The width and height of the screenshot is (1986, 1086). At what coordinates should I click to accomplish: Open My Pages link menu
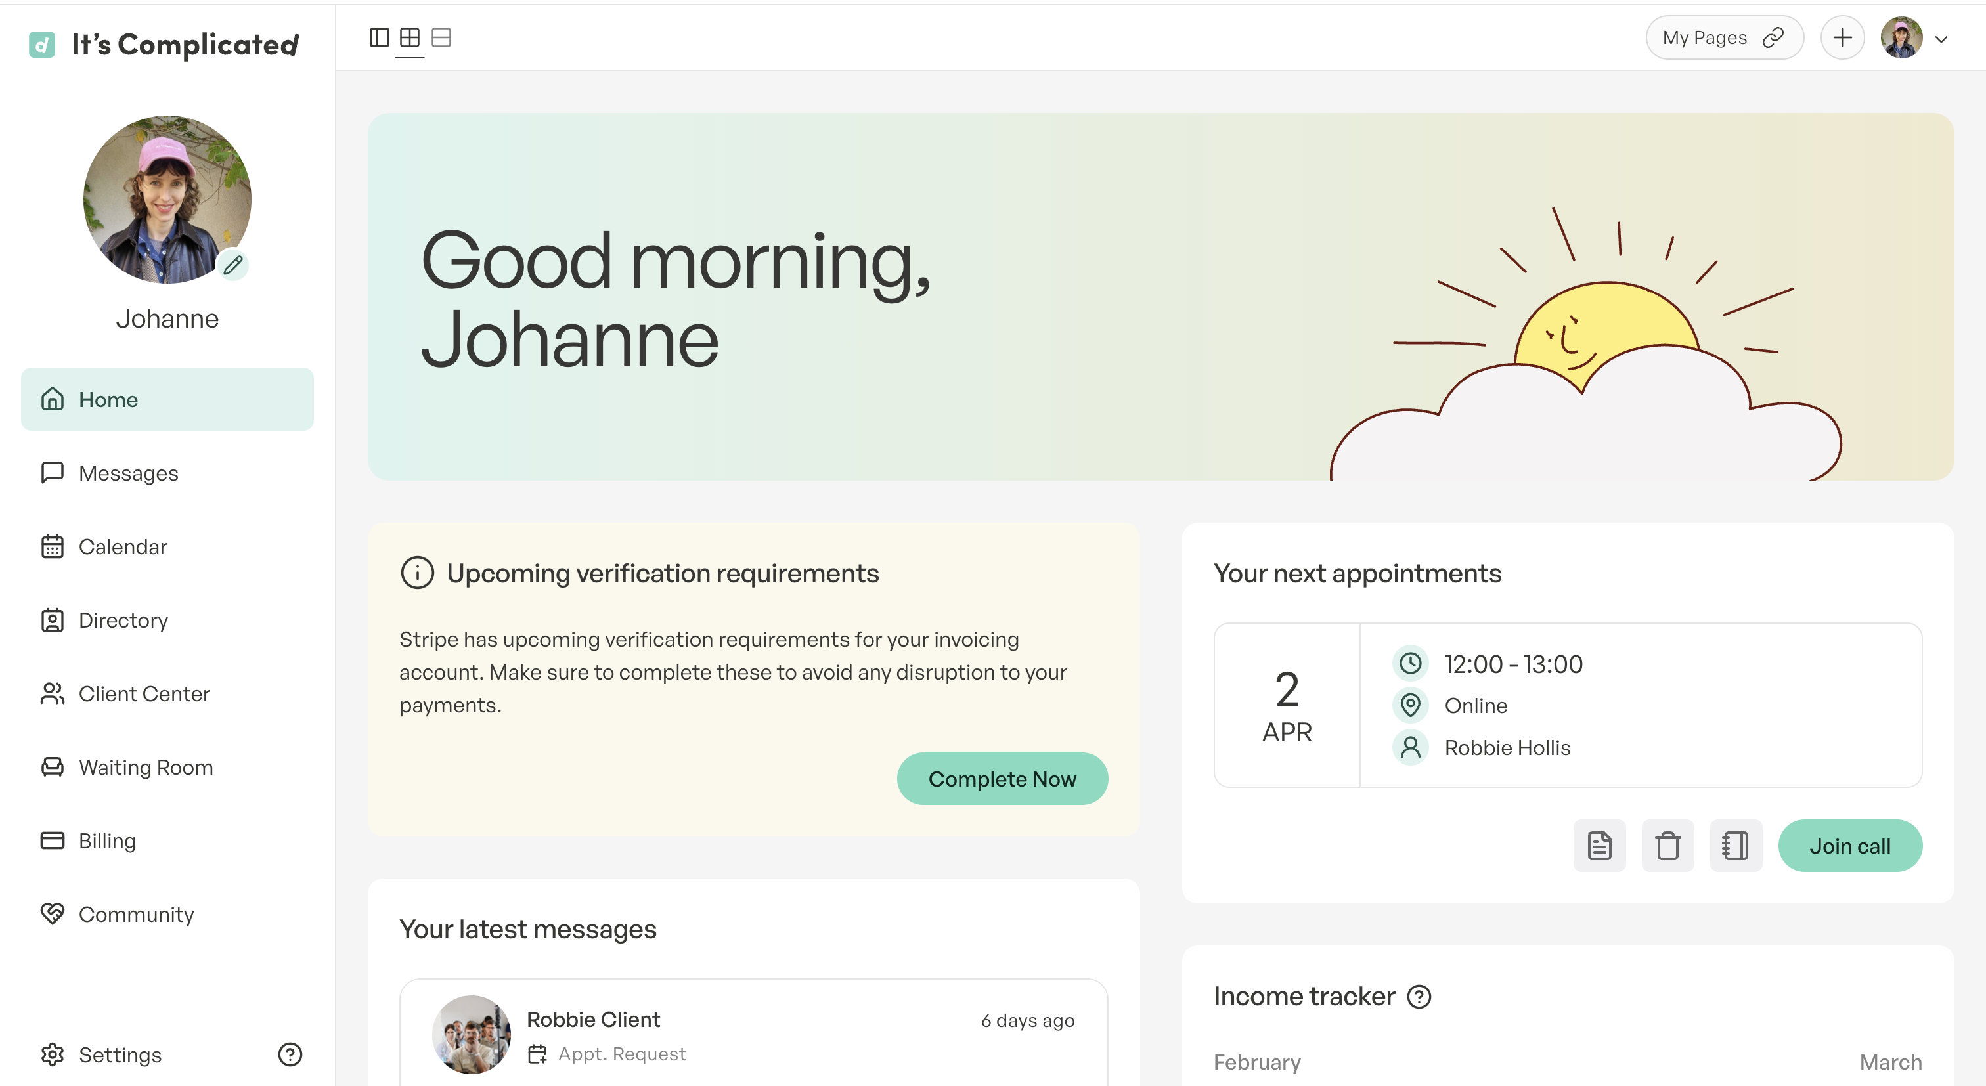pos(1724,37)
